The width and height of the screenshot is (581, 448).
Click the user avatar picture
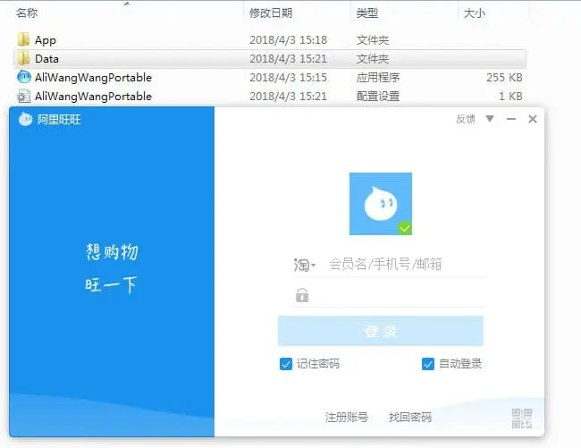point(381,204)
